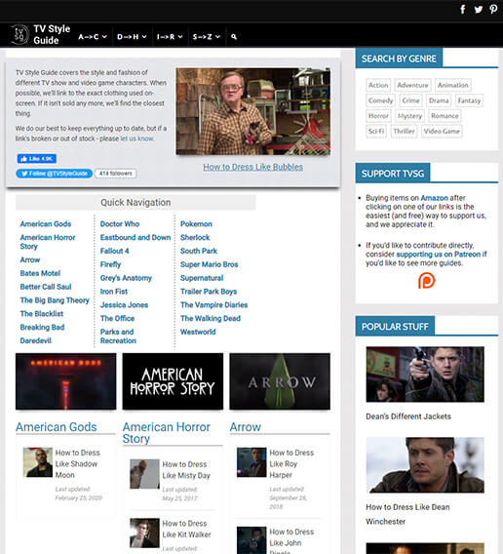Click the 414 followers counter
The width and height of the screenshot is (503, 554).
(115, 174)
